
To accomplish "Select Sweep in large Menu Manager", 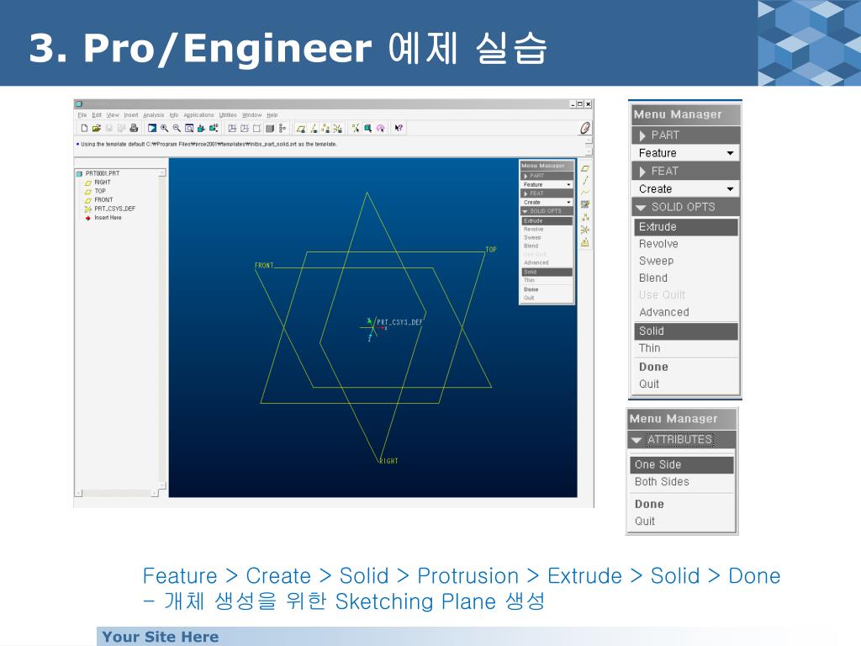I will coord(686,261).
